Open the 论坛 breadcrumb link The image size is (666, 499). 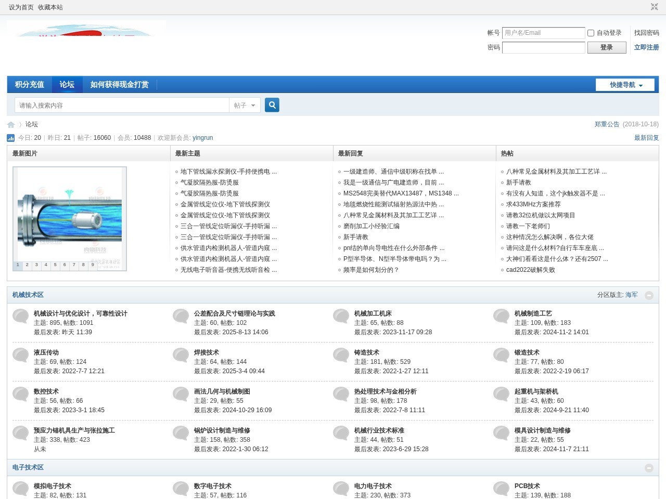32,124
